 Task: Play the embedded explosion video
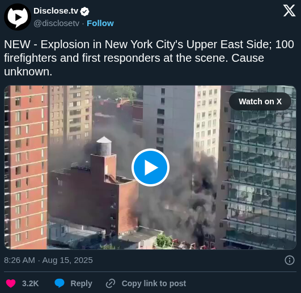click(x=150, y=167)
